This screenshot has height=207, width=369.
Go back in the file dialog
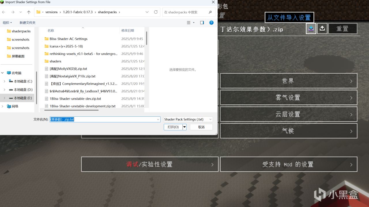point(3,12)
